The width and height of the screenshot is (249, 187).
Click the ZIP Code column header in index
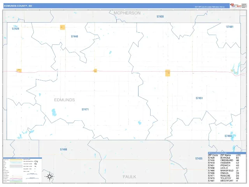[x=213, y=155]
